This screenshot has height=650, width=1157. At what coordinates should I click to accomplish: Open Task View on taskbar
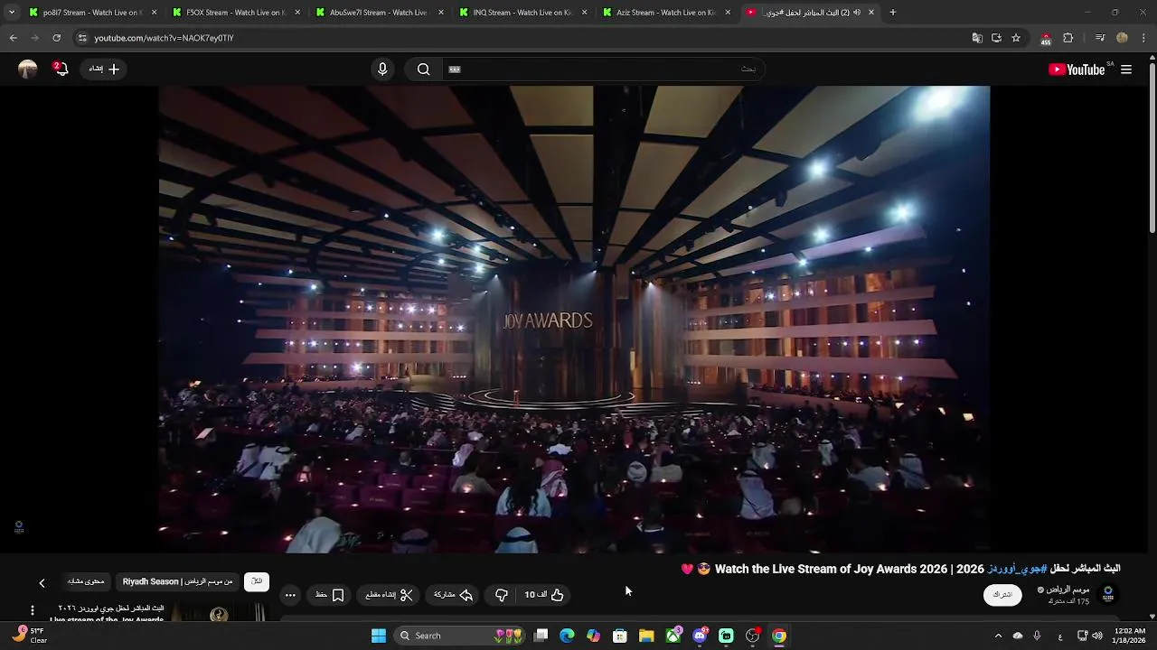click(x=541, y=636)
